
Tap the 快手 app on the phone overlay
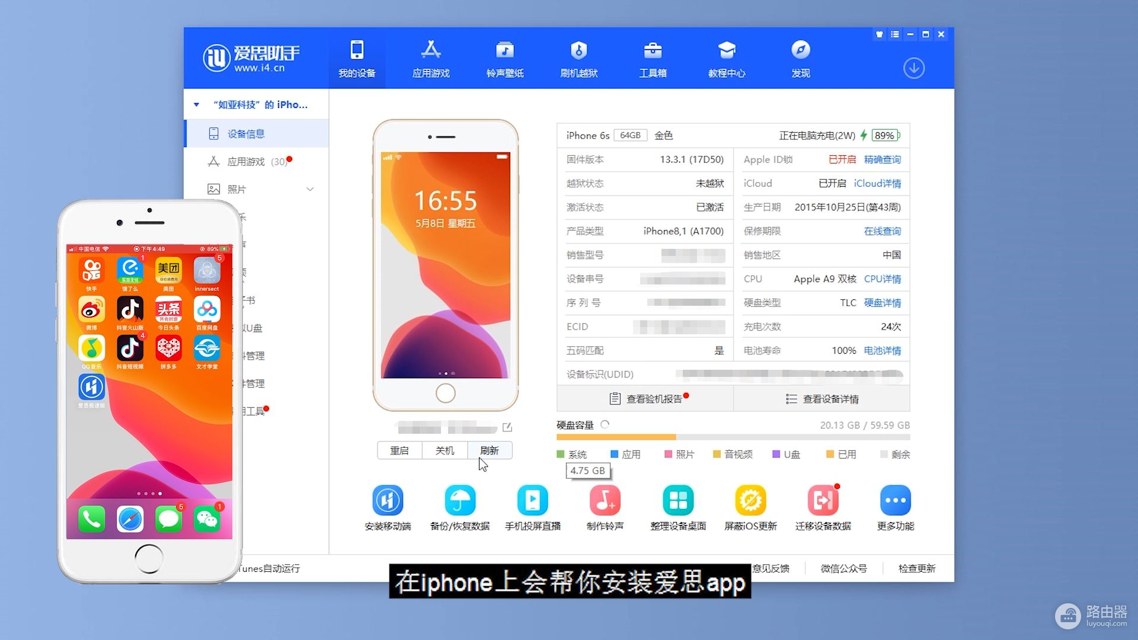pyautogui.click(x=92, y=271)
